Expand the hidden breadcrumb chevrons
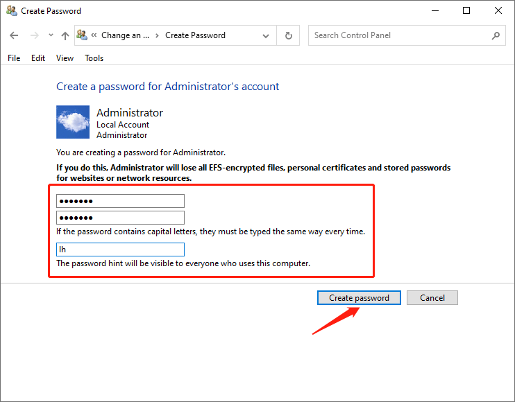Image resolution: width=515 pixels, height=402 pixels. 94,35
